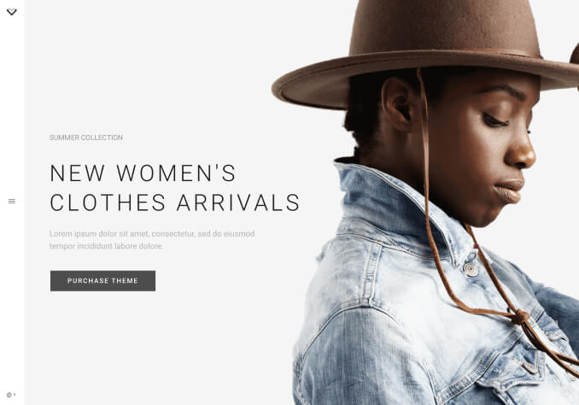This screenshot has height=405, width=579.
Task: Click the Clothes Arrivals heading line
Action: pos(175,202)
